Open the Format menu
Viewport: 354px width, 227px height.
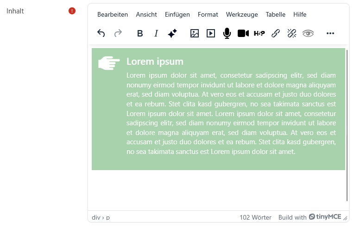coord(208,14)
